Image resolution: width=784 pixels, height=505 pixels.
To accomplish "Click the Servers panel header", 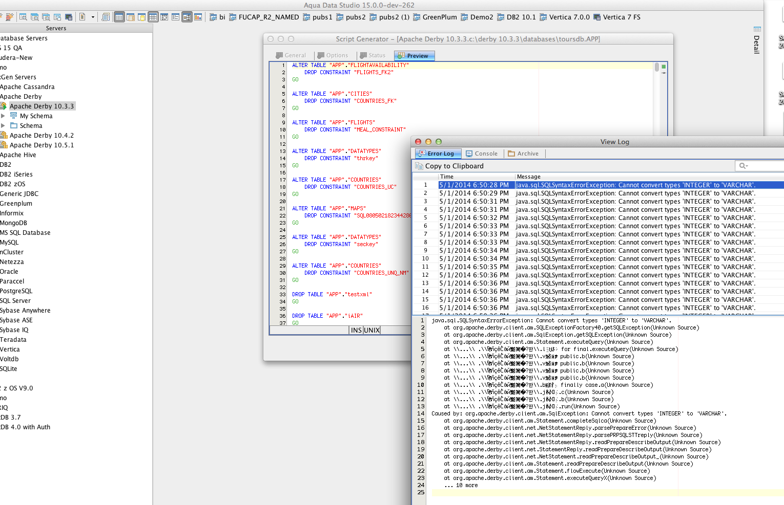I will click(56, 29).
